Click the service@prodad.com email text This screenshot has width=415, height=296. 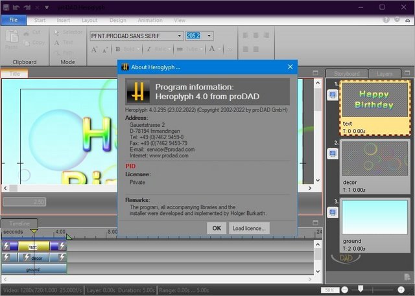(x=171, y=150)
